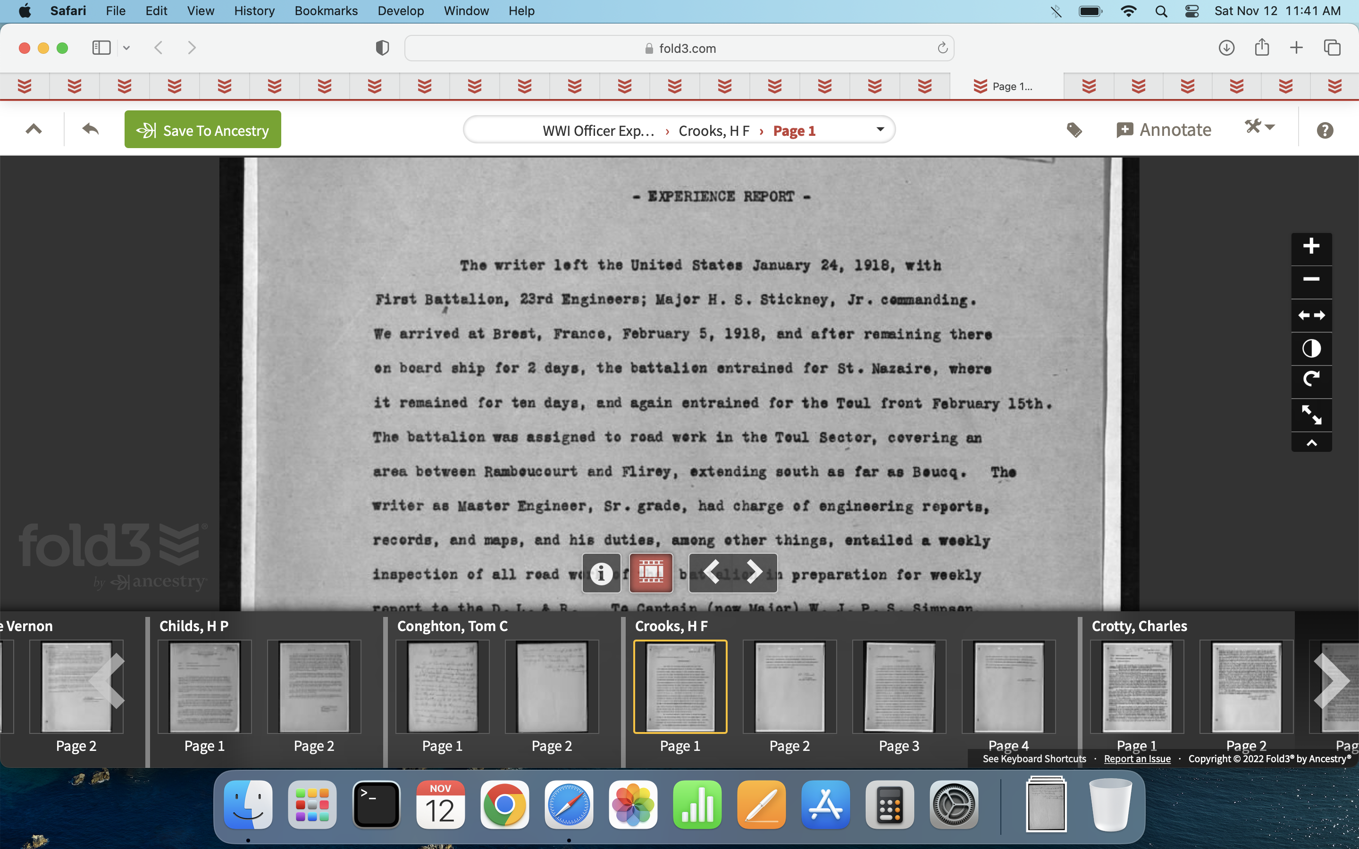This screenshot has width=1359, height=849.
Task: Switch to the Page 1... tab
Action: [x=1005, y=86]
